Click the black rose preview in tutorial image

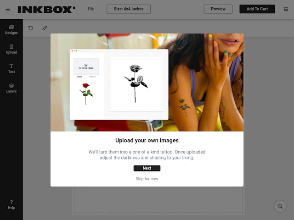136,83
